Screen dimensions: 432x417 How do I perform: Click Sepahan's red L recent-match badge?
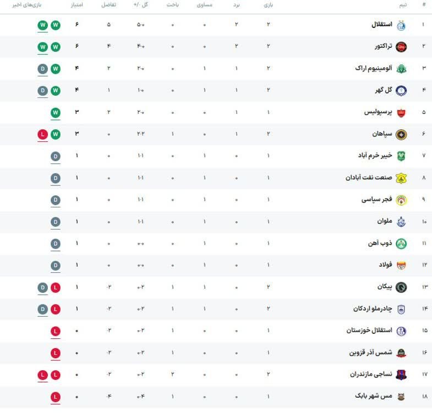click(x=43, y=134)
